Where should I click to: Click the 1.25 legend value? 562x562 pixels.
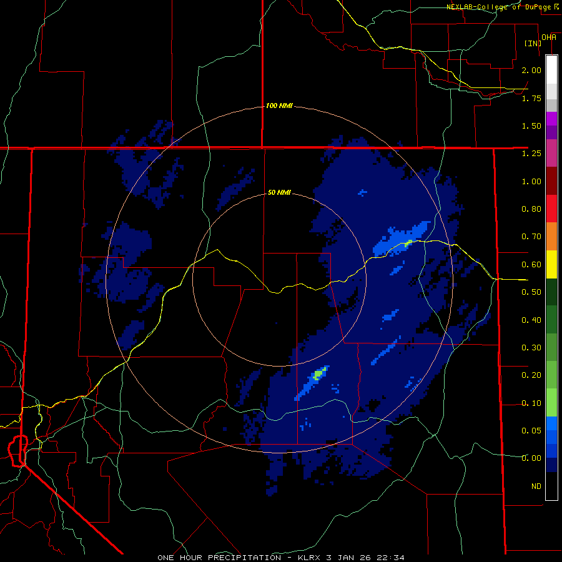pos(531,154)
